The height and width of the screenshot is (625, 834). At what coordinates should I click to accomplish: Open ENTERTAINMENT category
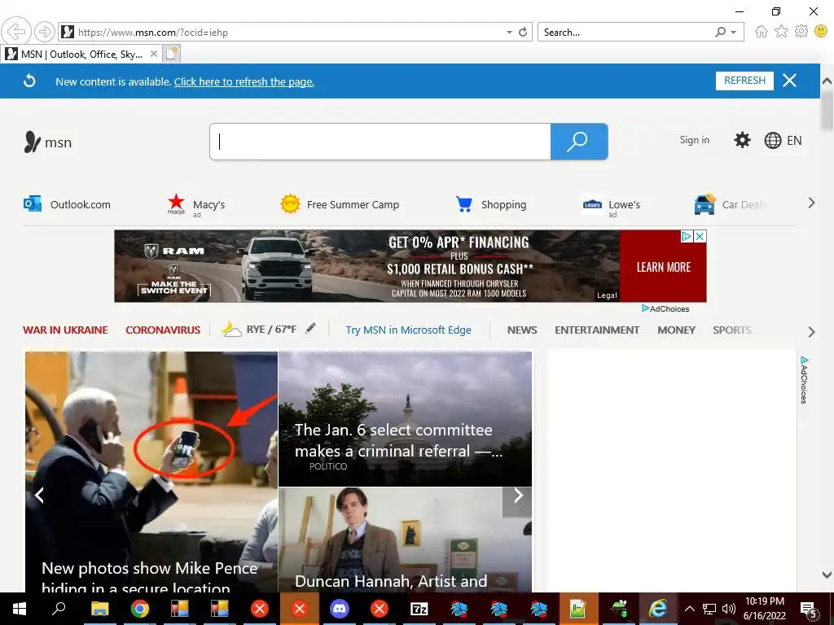pyautogui.click(x=597, y=330)
